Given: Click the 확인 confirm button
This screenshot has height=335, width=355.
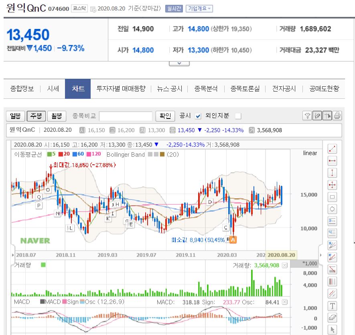Looking at the screenshot, I should click(165, 116).
